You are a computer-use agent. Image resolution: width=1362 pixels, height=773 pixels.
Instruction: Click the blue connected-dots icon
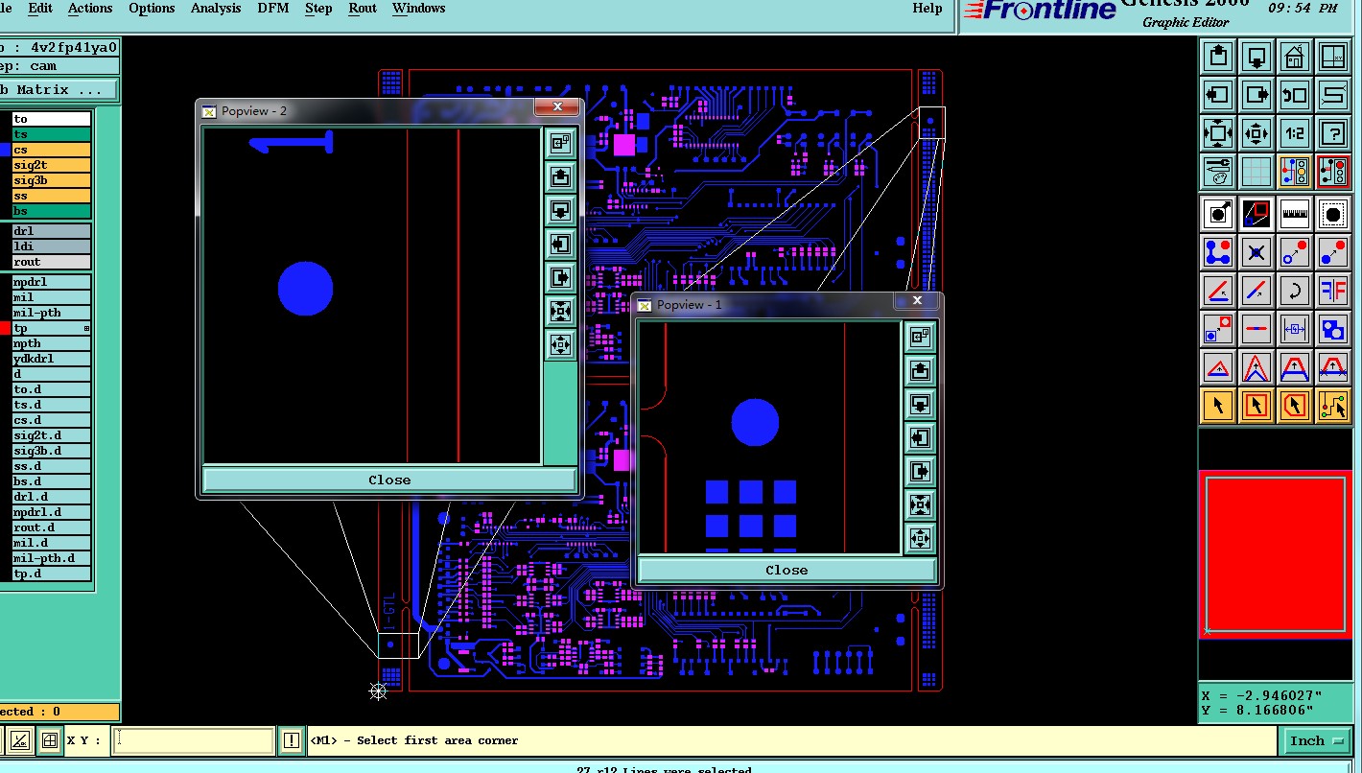pyautogui.click(x=1218, y=252)
